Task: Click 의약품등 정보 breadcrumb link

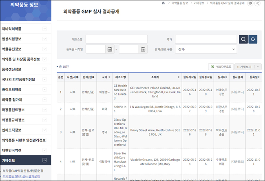Action: pos(180,3)
